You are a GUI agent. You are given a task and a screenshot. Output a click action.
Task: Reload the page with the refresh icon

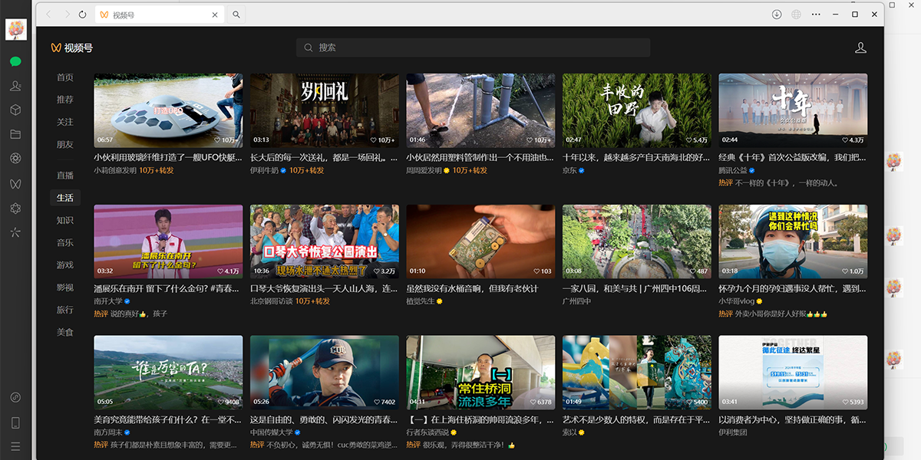click(83, 15)
